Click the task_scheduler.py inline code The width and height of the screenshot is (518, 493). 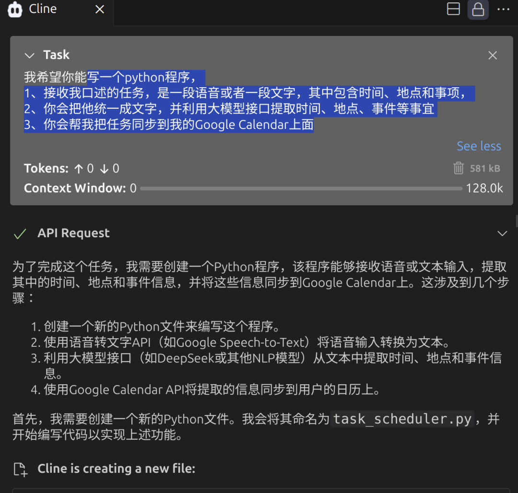point(402,419)
